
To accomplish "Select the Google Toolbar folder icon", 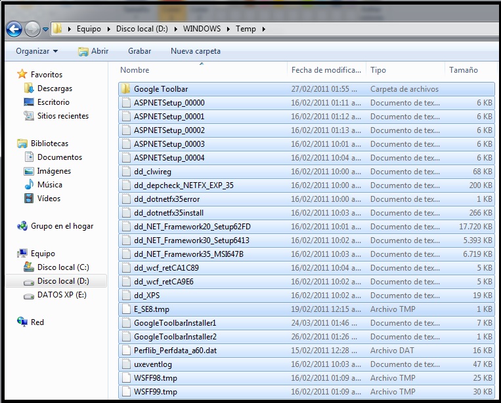I will 126,88.
